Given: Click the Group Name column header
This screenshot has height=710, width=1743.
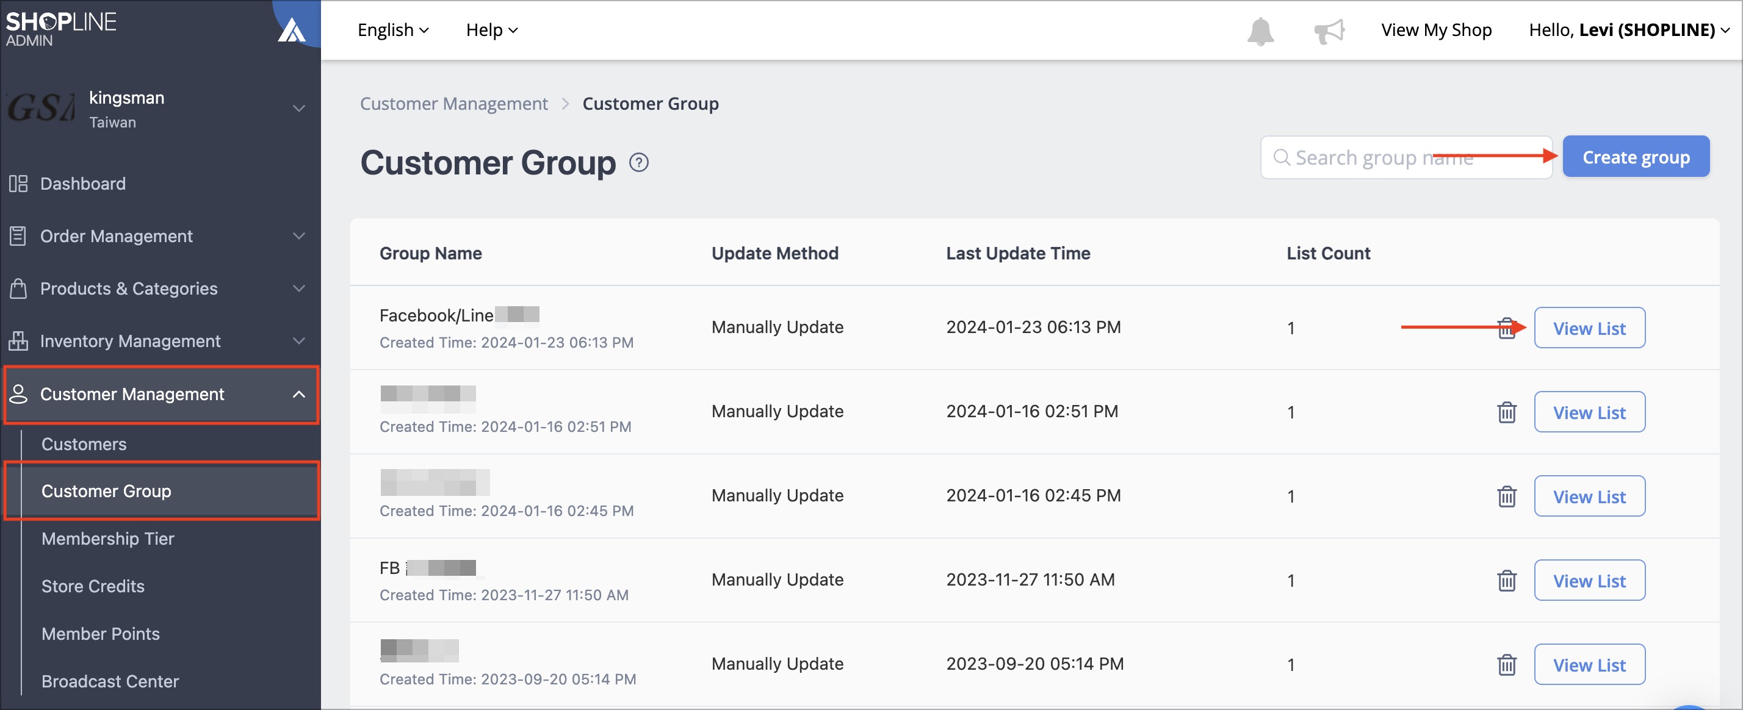Looking at the screenshot, I should pos(430,254).
